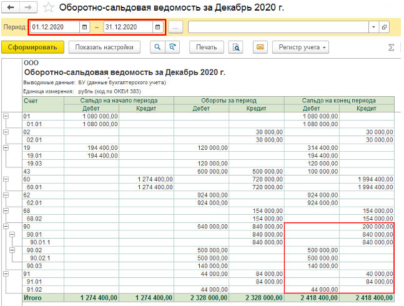Collapse account 68 group
404x306 pixels.
[6, 210]
